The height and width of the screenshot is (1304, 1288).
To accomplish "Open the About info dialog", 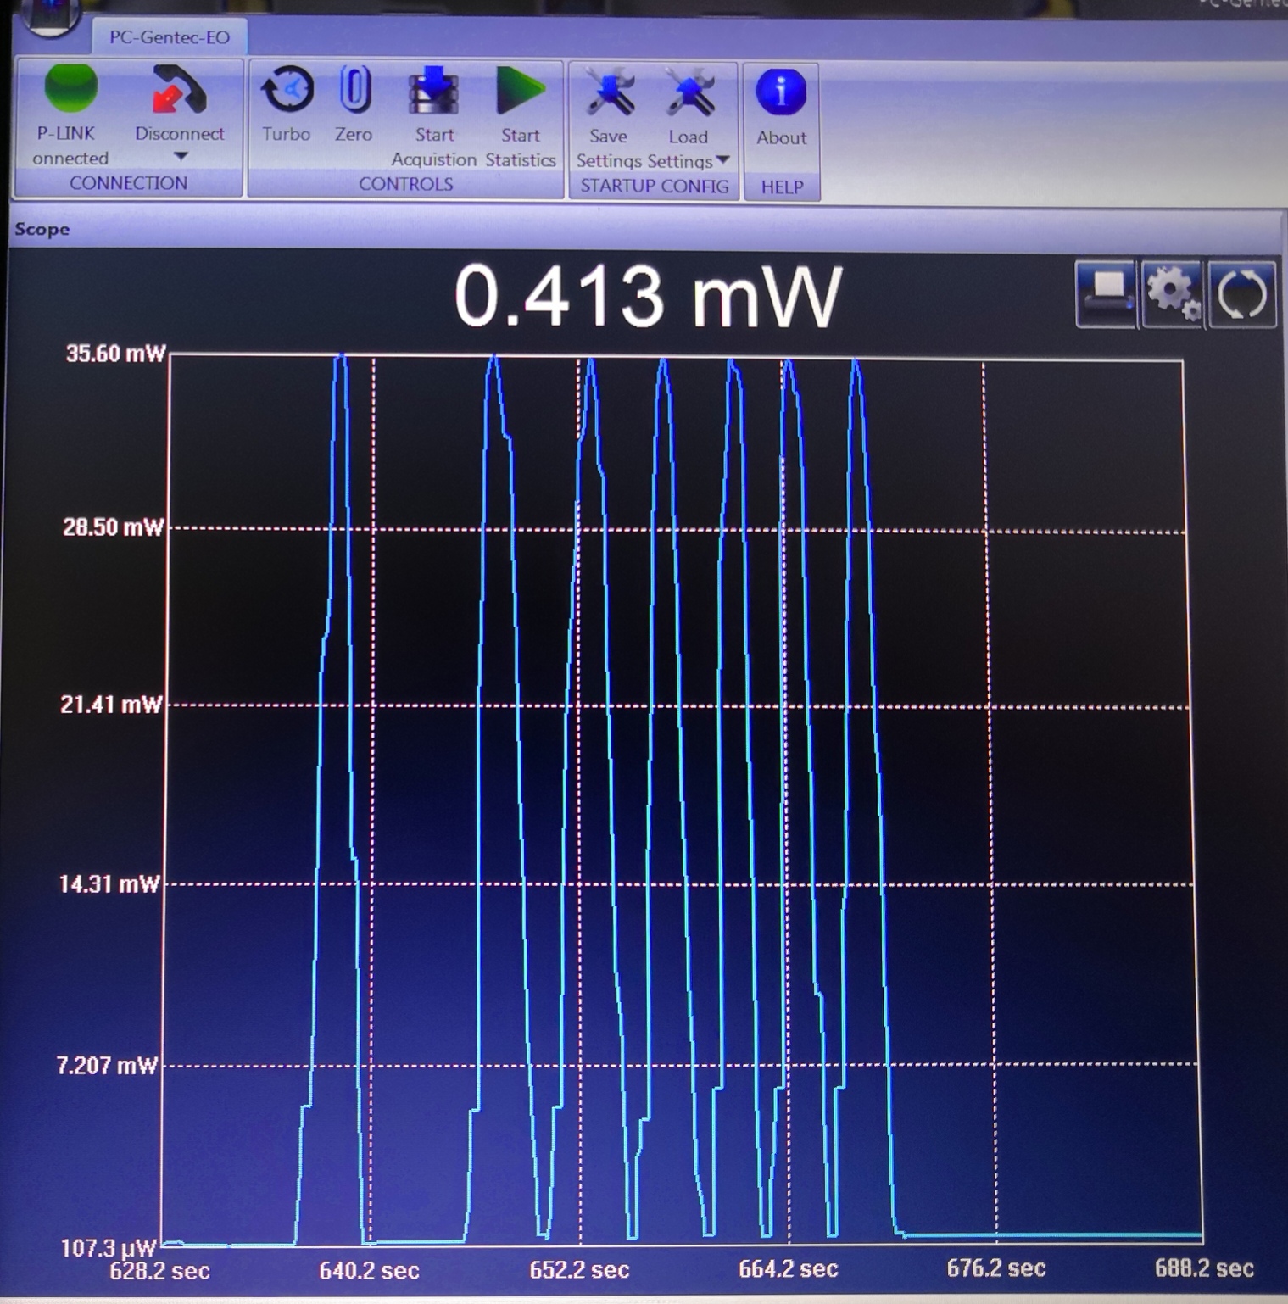I will pos(781,93).
